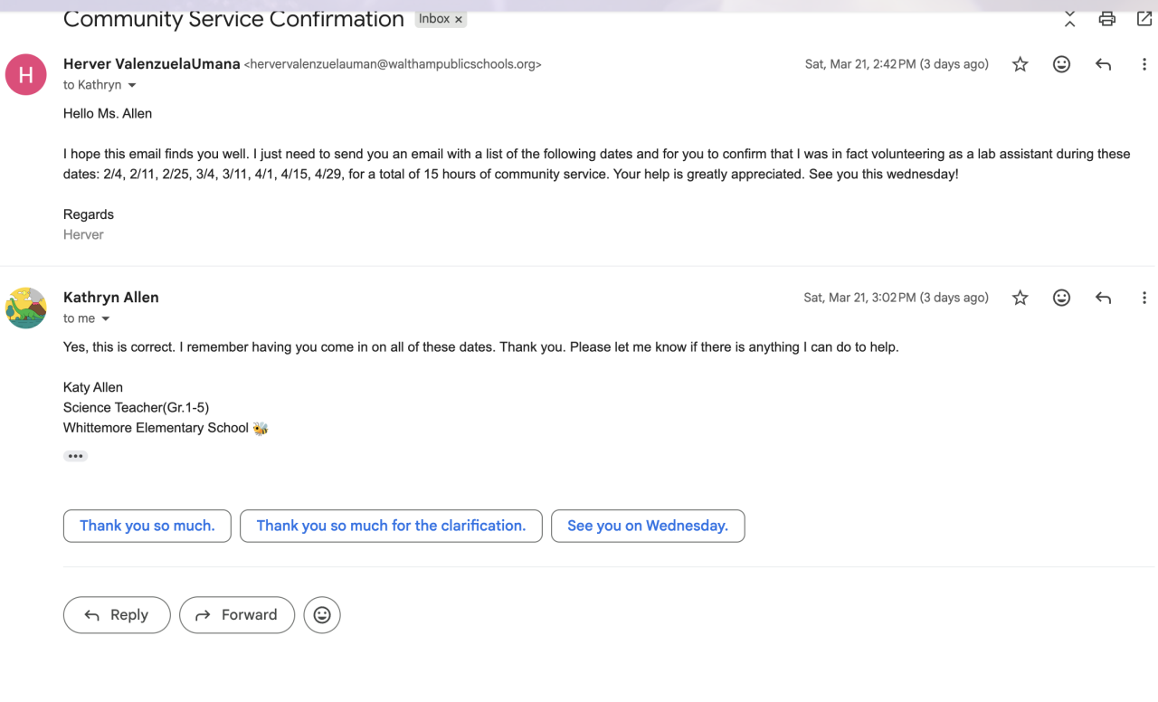
Task: Remove the Inbox label from conversation
Action: pos(459,19)
